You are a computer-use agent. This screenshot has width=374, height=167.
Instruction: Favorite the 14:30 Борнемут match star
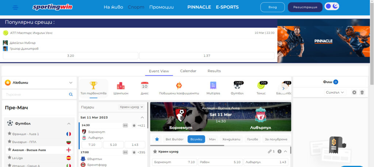pyautogui.click(x=134, y=125)
